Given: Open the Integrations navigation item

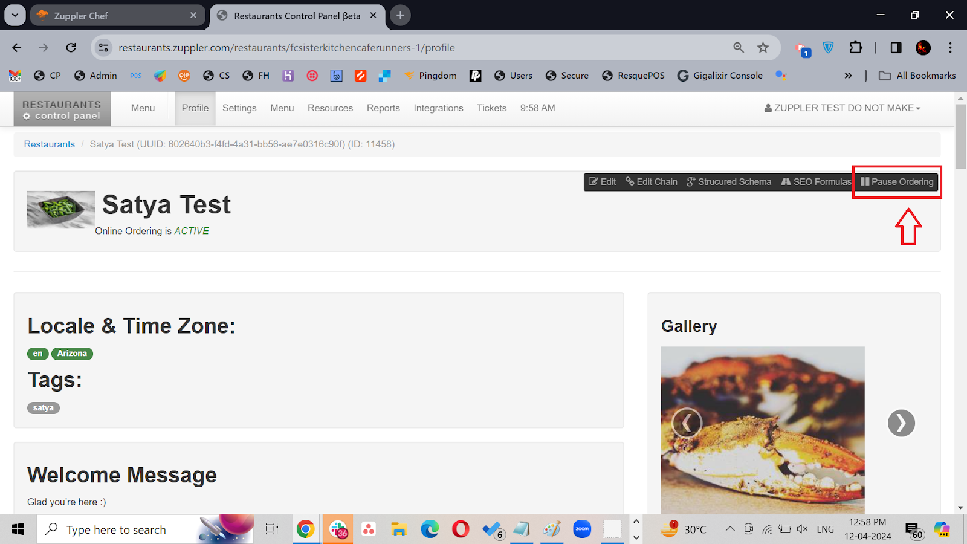Looking at the screenshot, I should 438,108.
